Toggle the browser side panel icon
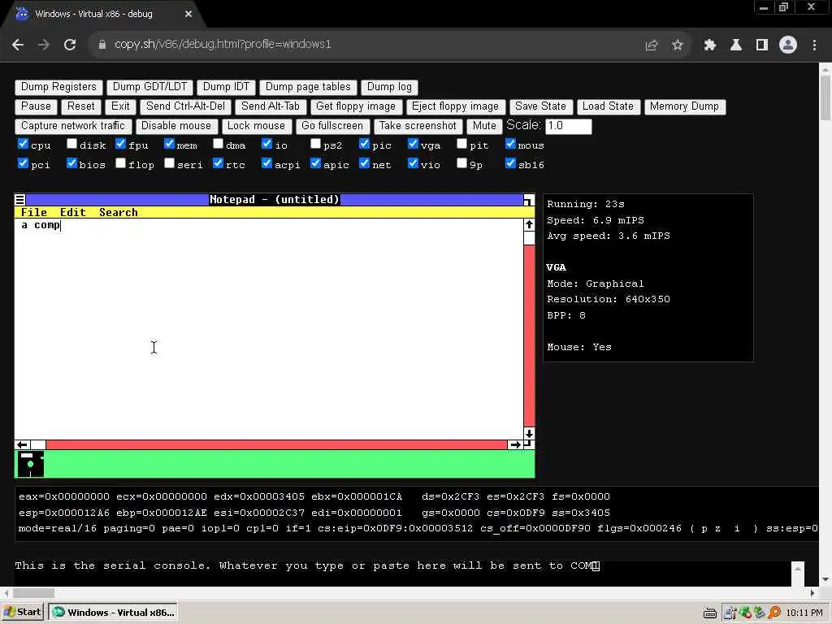 tap(762, 45)
